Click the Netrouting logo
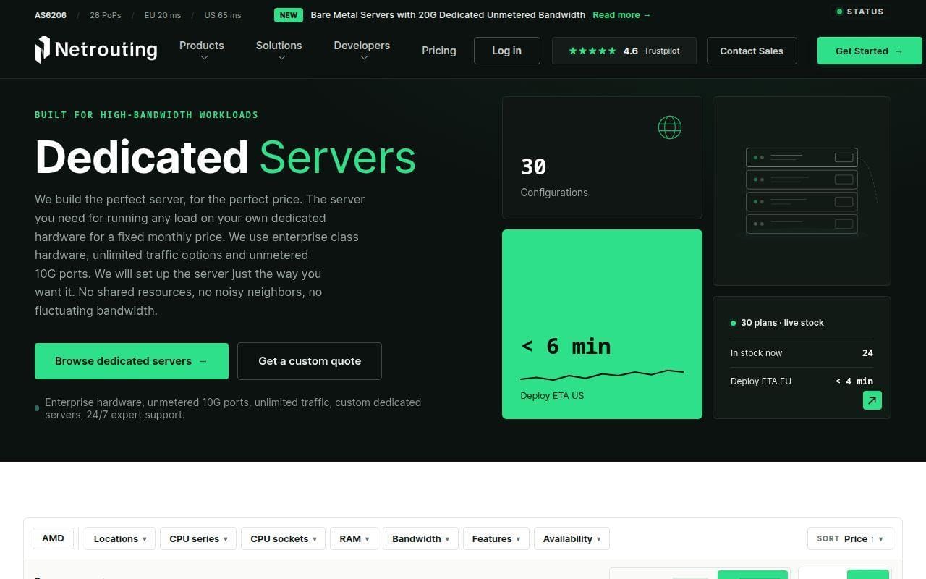926x579 pixels. click(96, 50)
